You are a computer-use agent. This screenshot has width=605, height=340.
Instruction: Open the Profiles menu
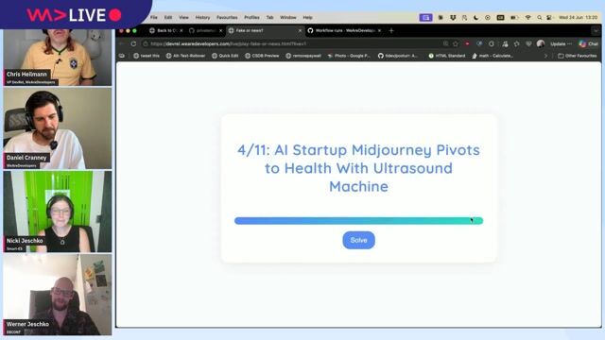coord(251,17)
